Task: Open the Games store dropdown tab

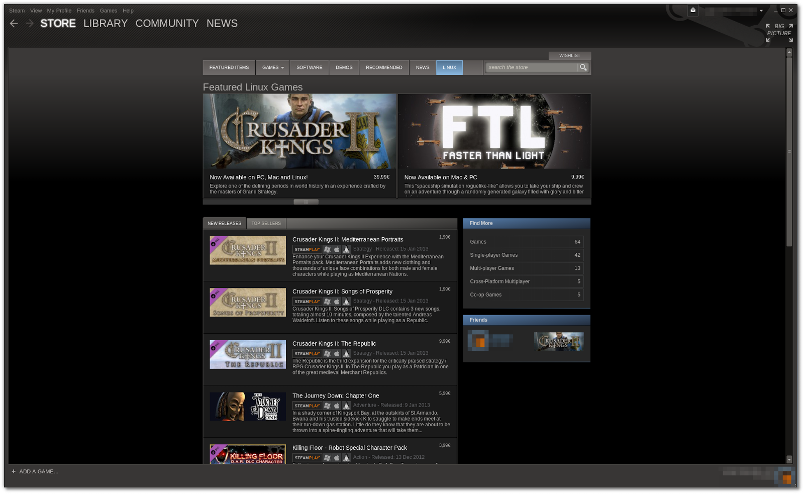Action: click(272, 67)
